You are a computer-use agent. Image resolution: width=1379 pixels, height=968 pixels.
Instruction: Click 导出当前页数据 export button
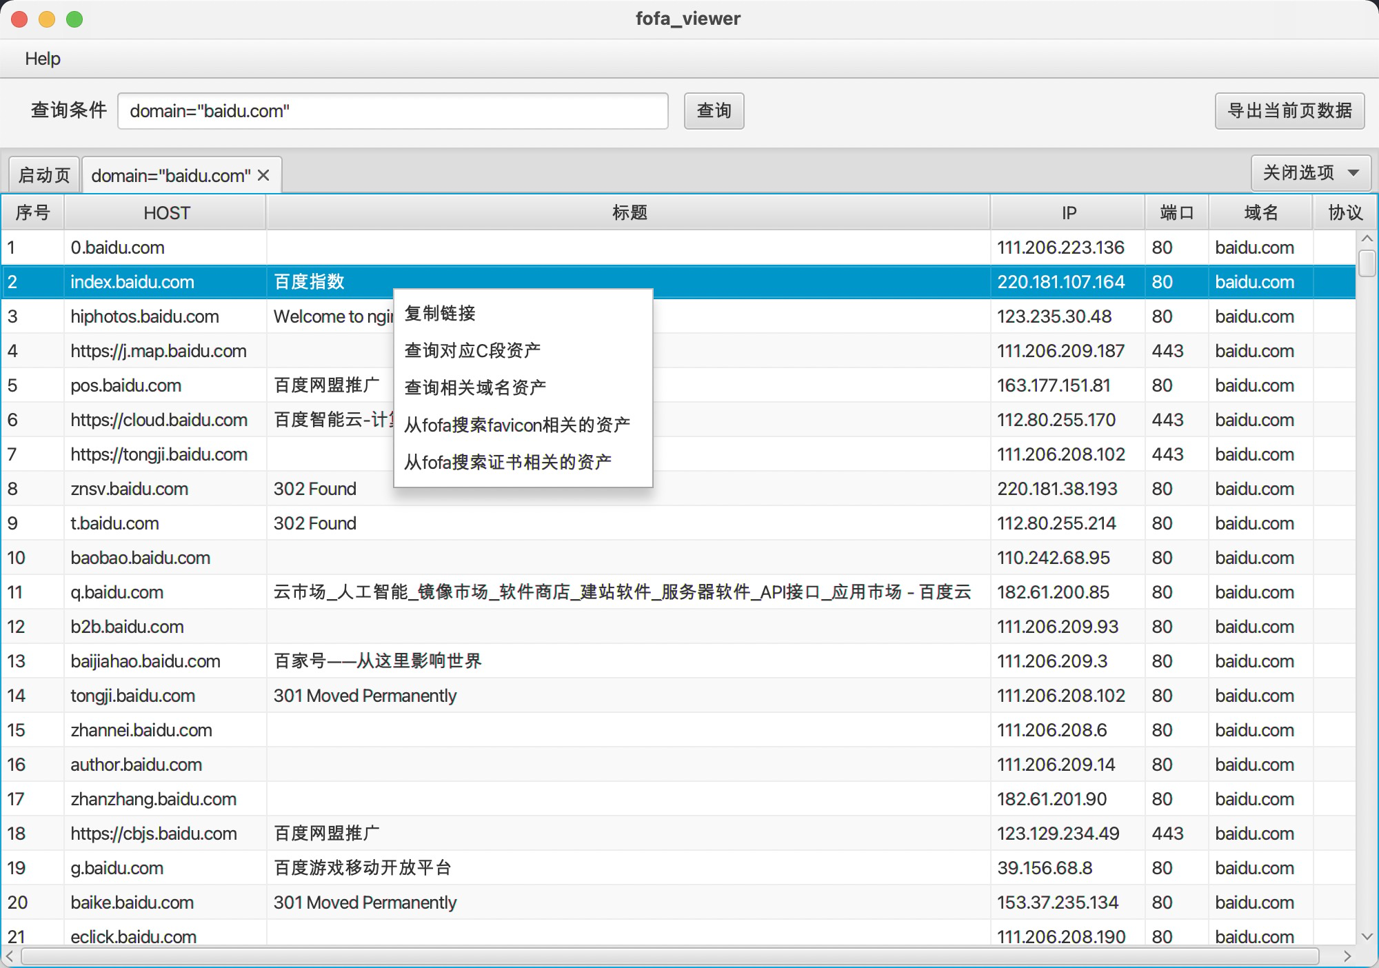[1289, 111]
